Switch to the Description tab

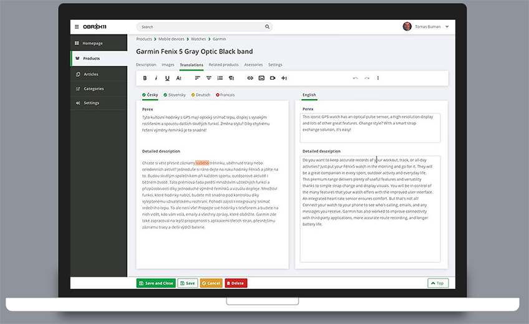pyautogui.click(x=146, y=65)
